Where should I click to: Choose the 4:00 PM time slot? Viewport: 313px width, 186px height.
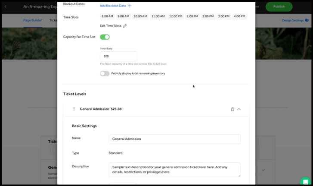coord(239,16)
